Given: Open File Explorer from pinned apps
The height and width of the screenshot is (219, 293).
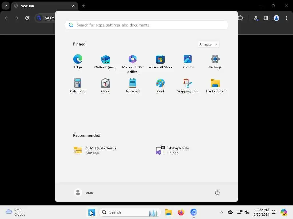Looking at the screenshot, I should pyautogui.click(x=215, y=86).
